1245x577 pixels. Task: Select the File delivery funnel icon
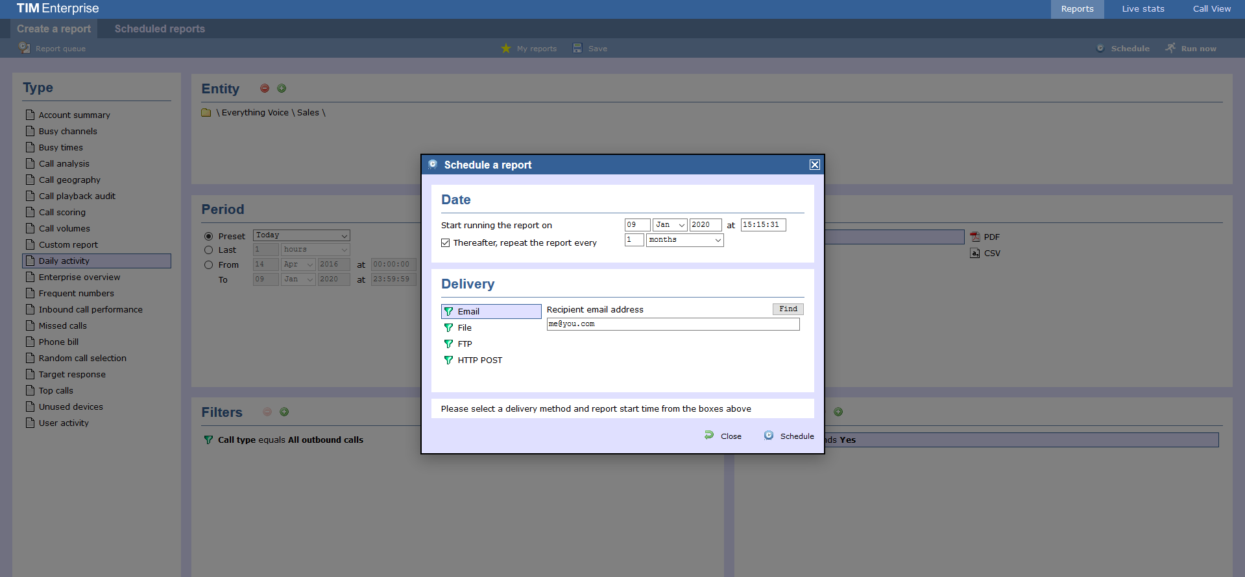tap(448, 327)
